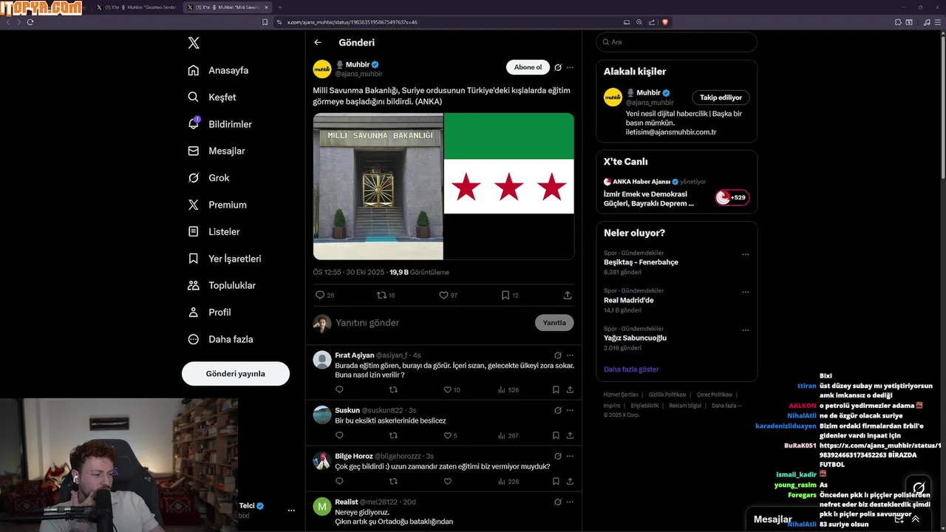This screenshot has height=532, width=946.
Task: Open Keşfet explore page
Action: click(212, 97)
